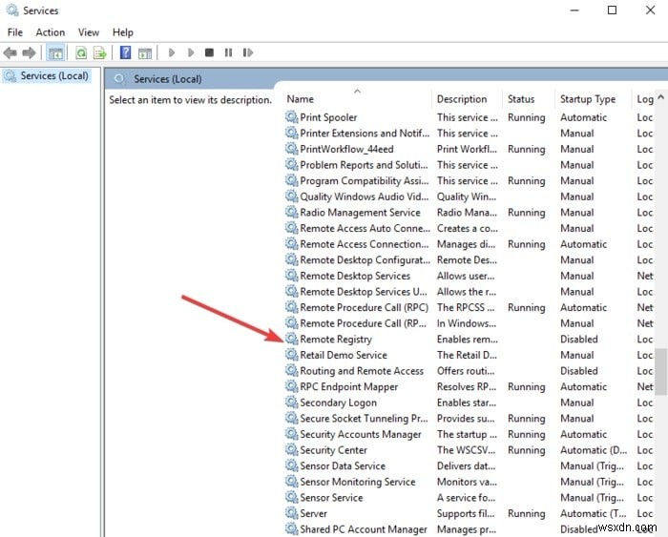Select Remote Desktop Configurat... service
668x537 pixels.
[365, 259]
